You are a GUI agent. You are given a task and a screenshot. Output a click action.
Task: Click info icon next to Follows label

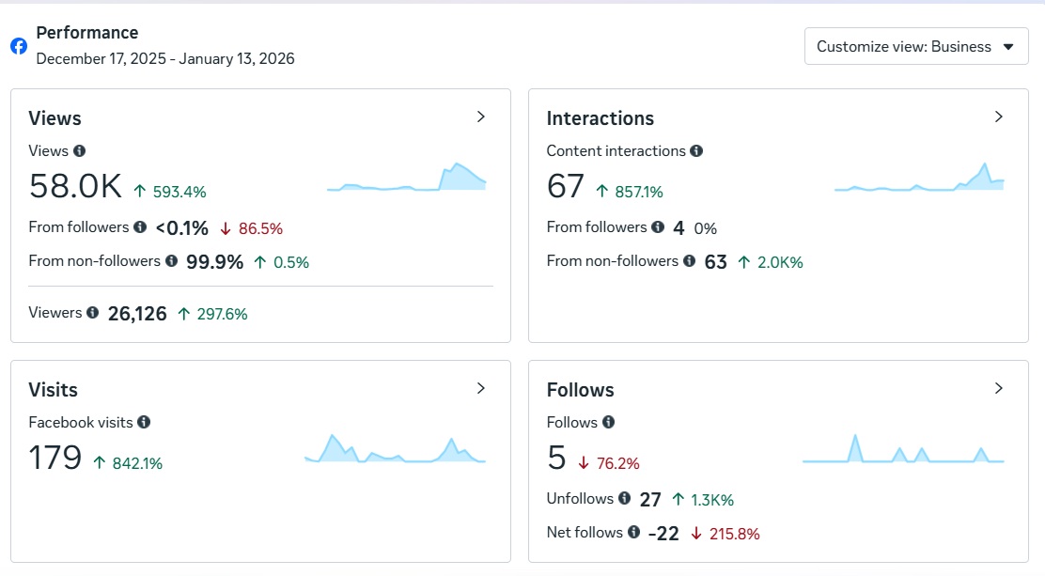click(608, 422)
